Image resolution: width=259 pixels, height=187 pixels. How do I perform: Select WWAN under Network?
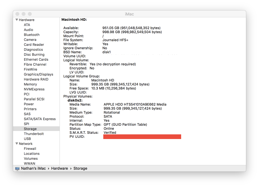(x=29, y=163)
